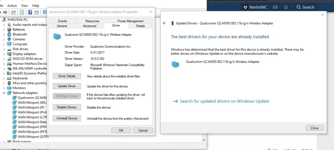Image resolution: width=334 pixels, height=150 pixels.
Task: Expand the Display adapters node
Action: (x=4, y=54)
